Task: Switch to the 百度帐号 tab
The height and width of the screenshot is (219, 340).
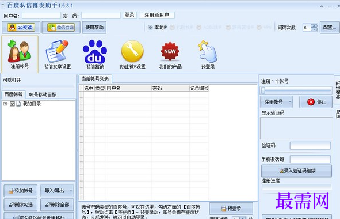Action: point(13,95)
